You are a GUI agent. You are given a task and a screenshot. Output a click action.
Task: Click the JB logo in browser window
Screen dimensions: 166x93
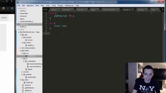click(3, 8)
